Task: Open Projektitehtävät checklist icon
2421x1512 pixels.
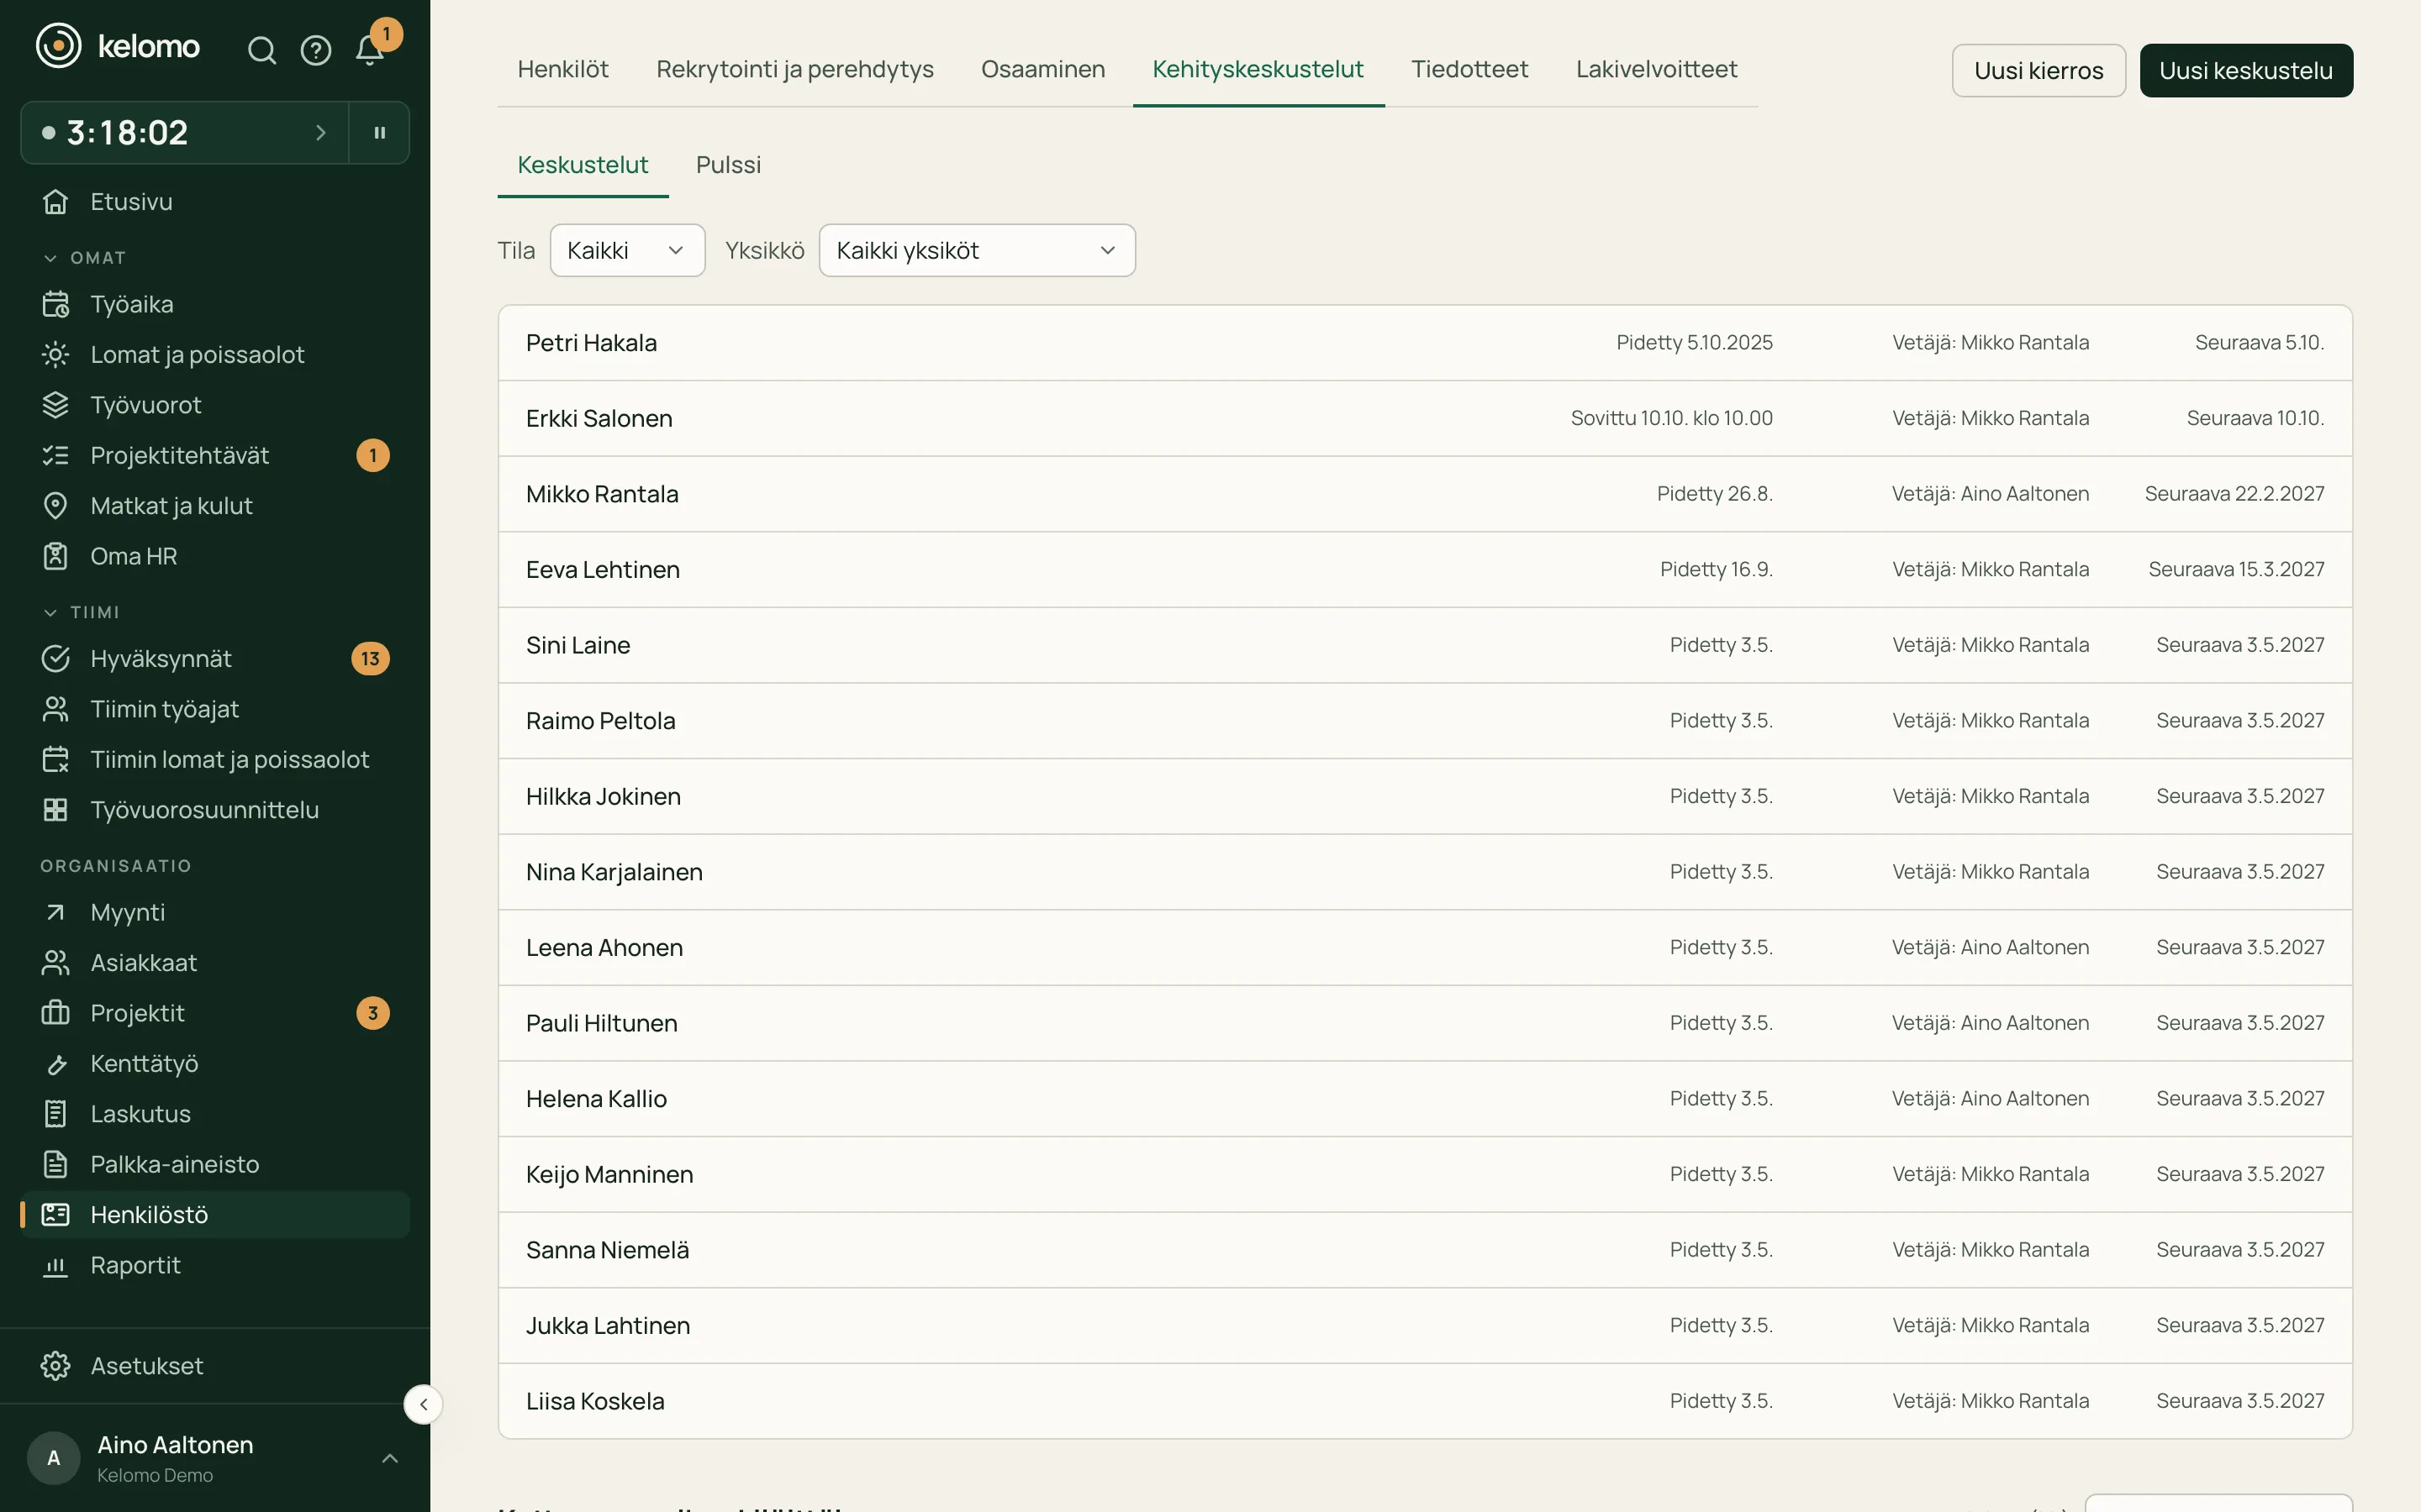Action: pos(56,455)
